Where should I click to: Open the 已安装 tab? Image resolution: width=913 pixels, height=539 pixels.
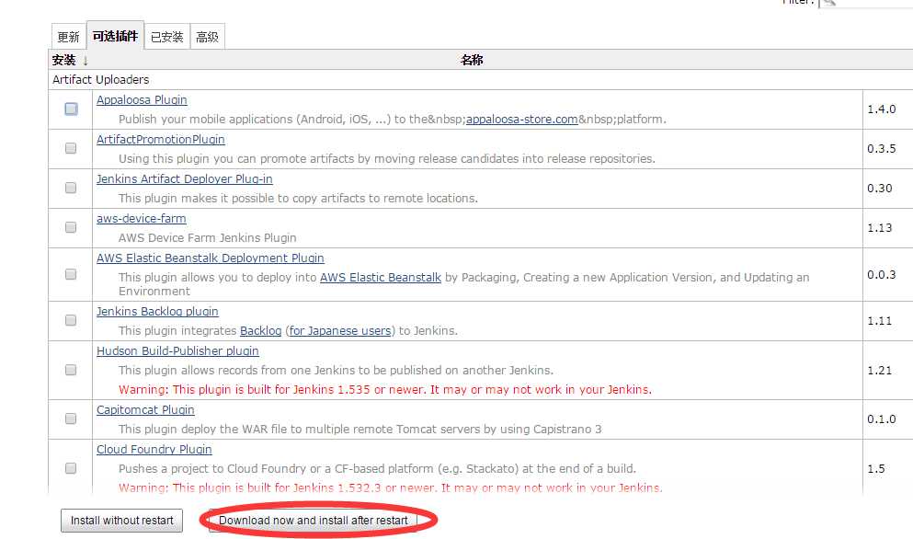pyautogui.click(x=167, y=38)
